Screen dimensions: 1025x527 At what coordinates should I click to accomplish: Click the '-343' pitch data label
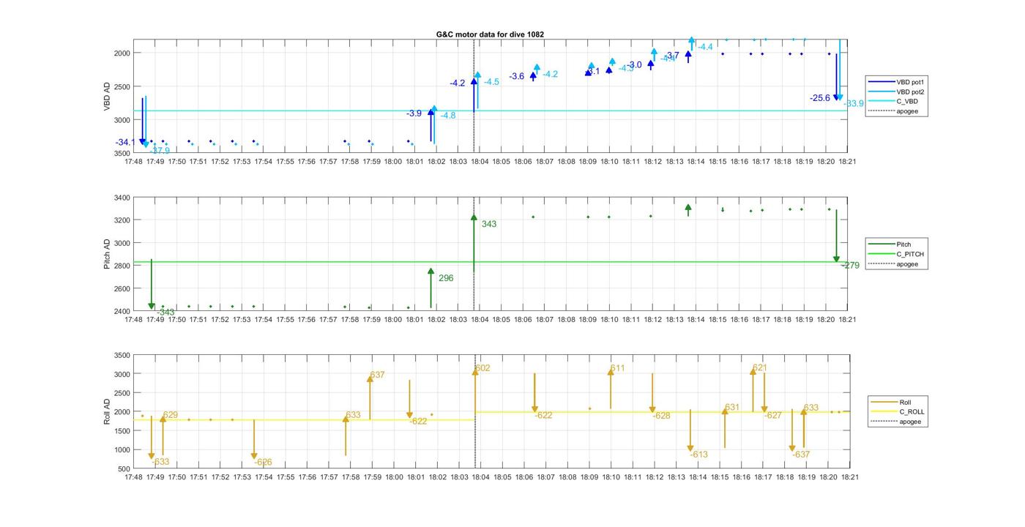pyautogui.click(x=165, y=313)
